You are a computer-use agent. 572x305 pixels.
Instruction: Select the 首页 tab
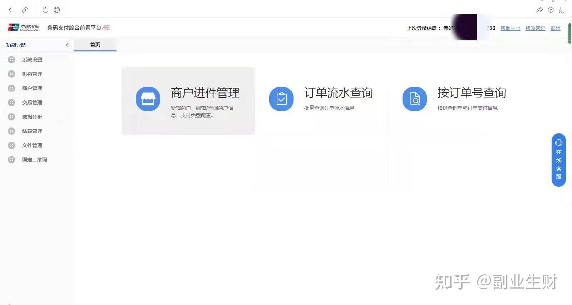click(95, 45)
